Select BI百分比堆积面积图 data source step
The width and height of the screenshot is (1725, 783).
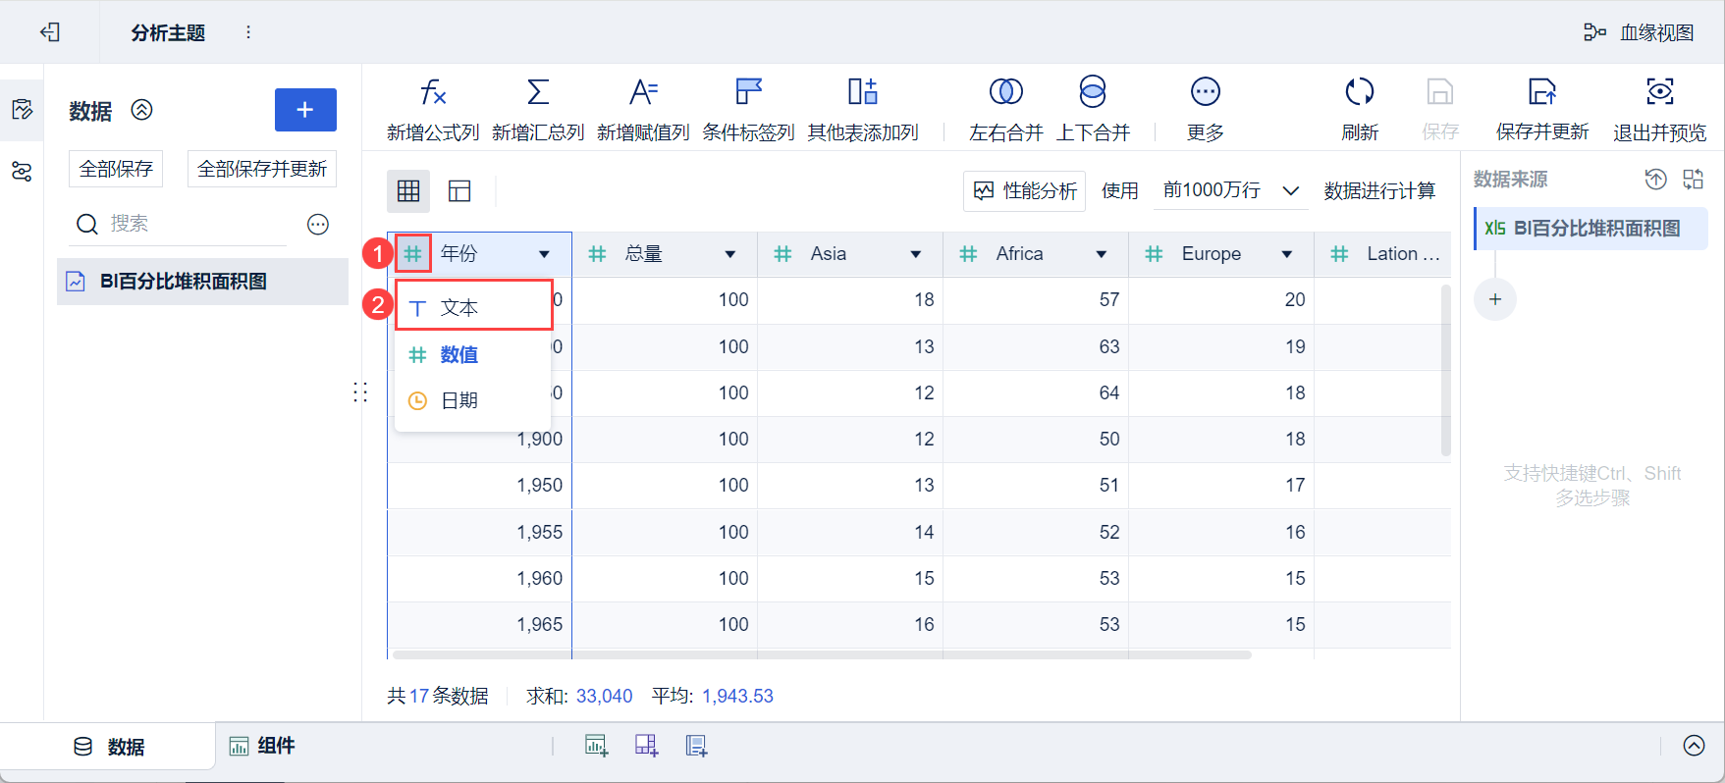click(1590, 229)
